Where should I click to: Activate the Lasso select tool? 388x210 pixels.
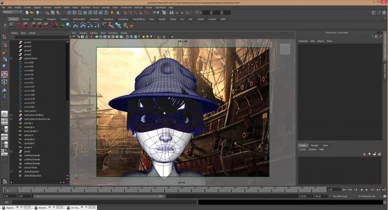point(4,45)
